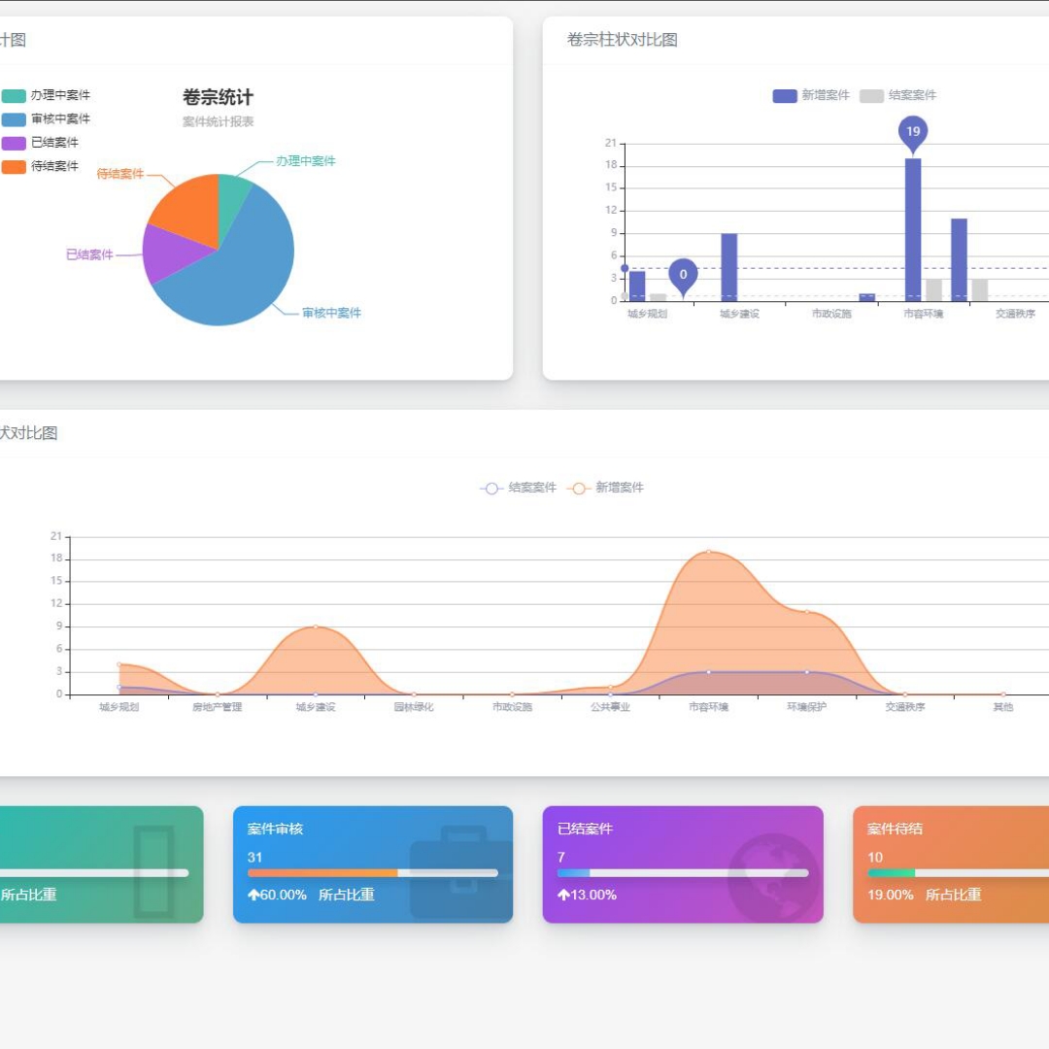Screen dimensions: 1049x1049
Task: Click 环境保护 axis label in area chart
Action: pos(807,707)
